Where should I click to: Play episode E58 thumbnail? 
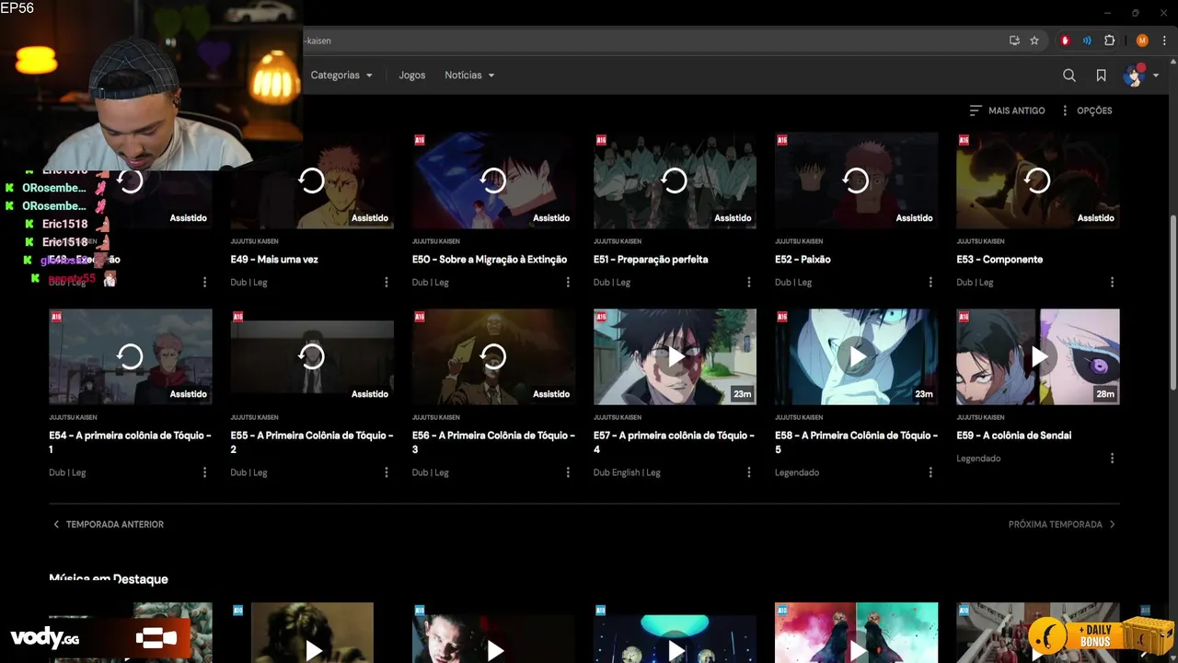[856, 356]
